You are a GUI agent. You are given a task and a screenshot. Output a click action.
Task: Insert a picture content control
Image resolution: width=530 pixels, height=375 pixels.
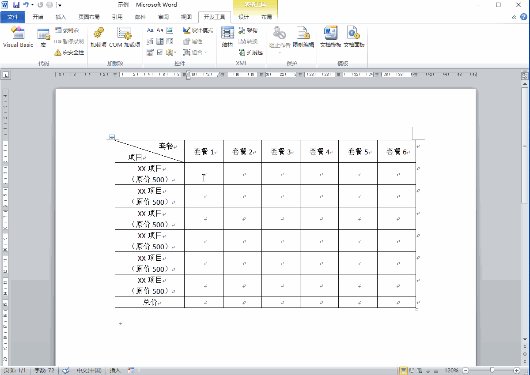pos(170,30)
